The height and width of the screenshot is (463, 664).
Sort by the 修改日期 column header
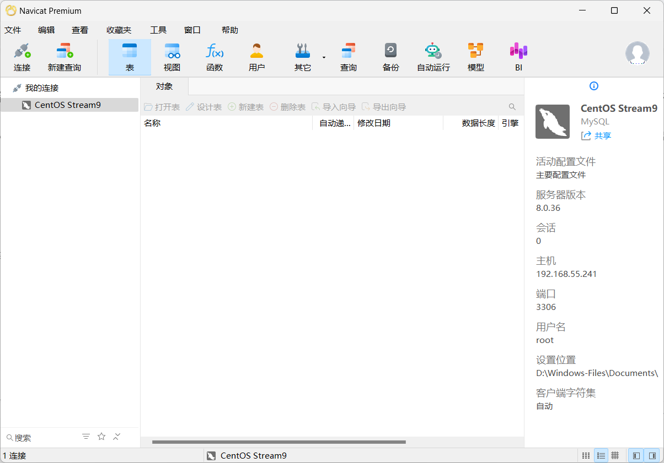pos(398,123)
